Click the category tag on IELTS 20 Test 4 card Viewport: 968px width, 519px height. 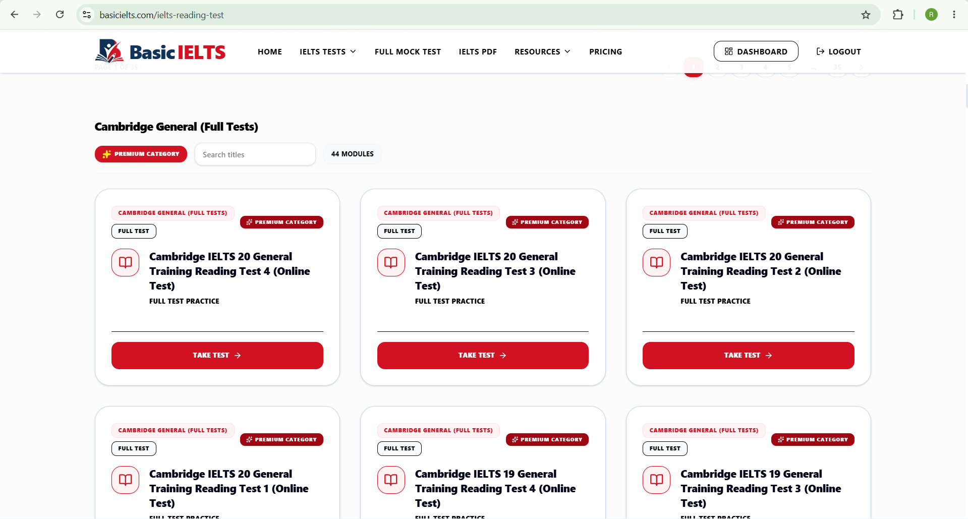[173, 213]
